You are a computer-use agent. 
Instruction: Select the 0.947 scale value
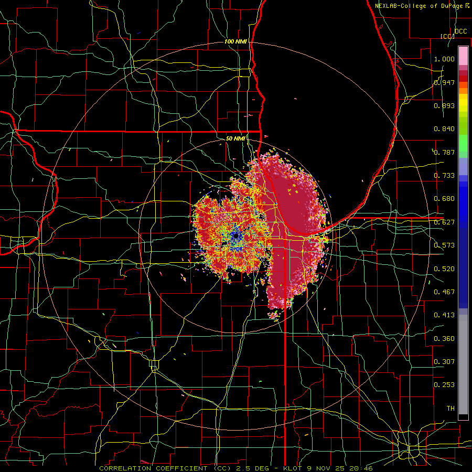(444, 82)
